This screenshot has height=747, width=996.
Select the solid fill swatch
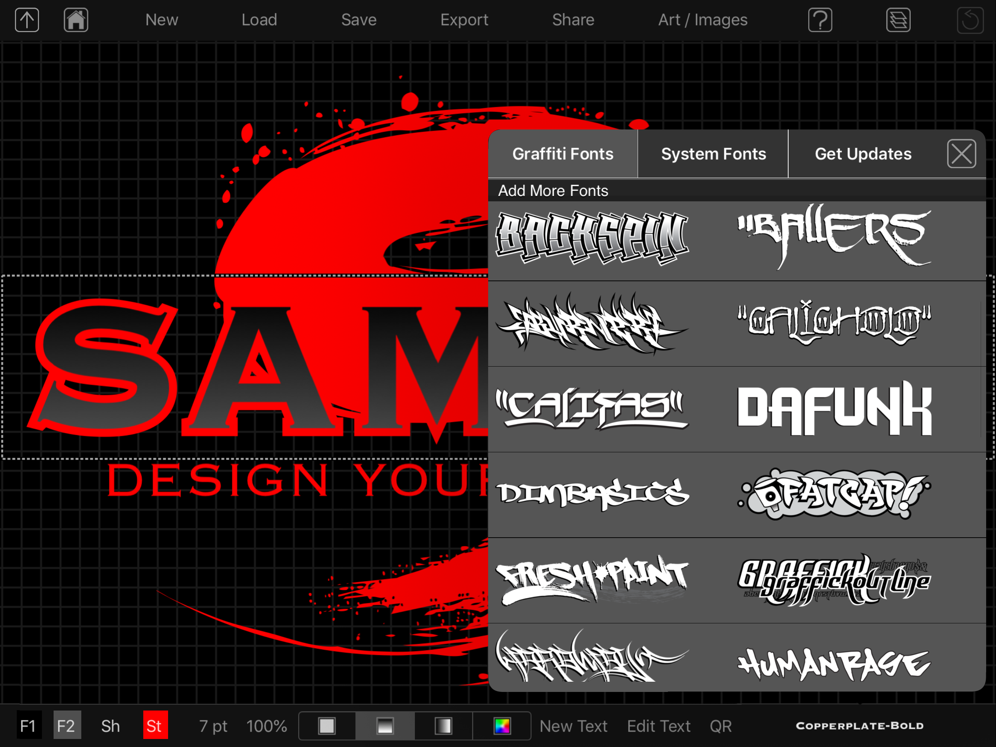pos(327,726)
